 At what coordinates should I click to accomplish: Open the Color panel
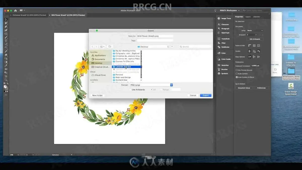click(x=221, y=53)
